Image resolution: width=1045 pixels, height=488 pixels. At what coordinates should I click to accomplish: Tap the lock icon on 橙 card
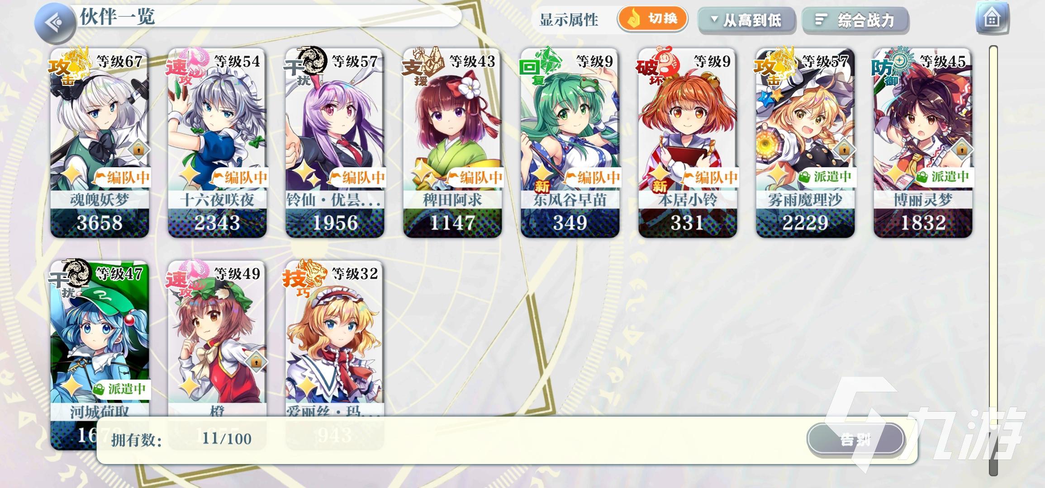[255, 361]
